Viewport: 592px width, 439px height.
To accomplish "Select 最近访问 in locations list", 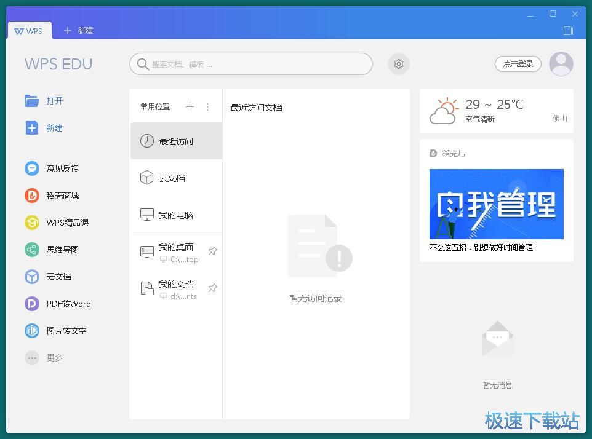I will pos(177,141).
